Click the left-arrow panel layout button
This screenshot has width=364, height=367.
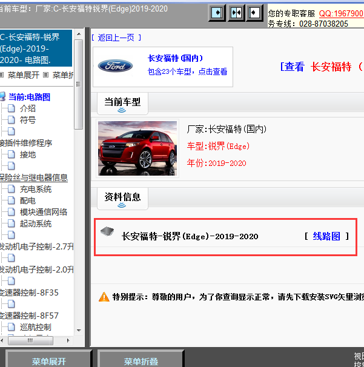pos(255,13)
